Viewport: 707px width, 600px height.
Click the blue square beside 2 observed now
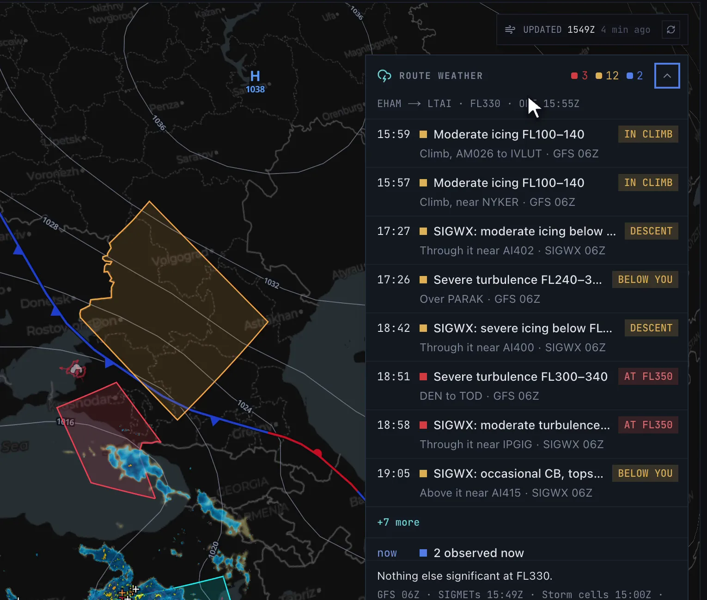pos(423,553)
